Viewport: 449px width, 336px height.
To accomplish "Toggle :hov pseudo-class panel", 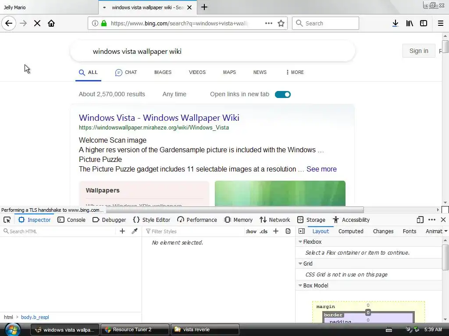I will point(251,231).
